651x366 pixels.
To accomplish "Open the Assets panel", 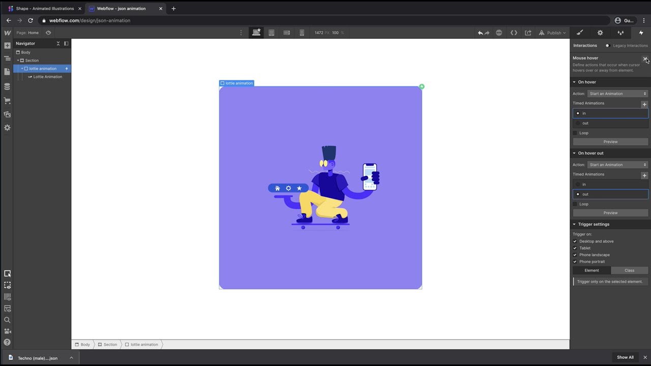I will pyautogui.click(x=7, y=114).
